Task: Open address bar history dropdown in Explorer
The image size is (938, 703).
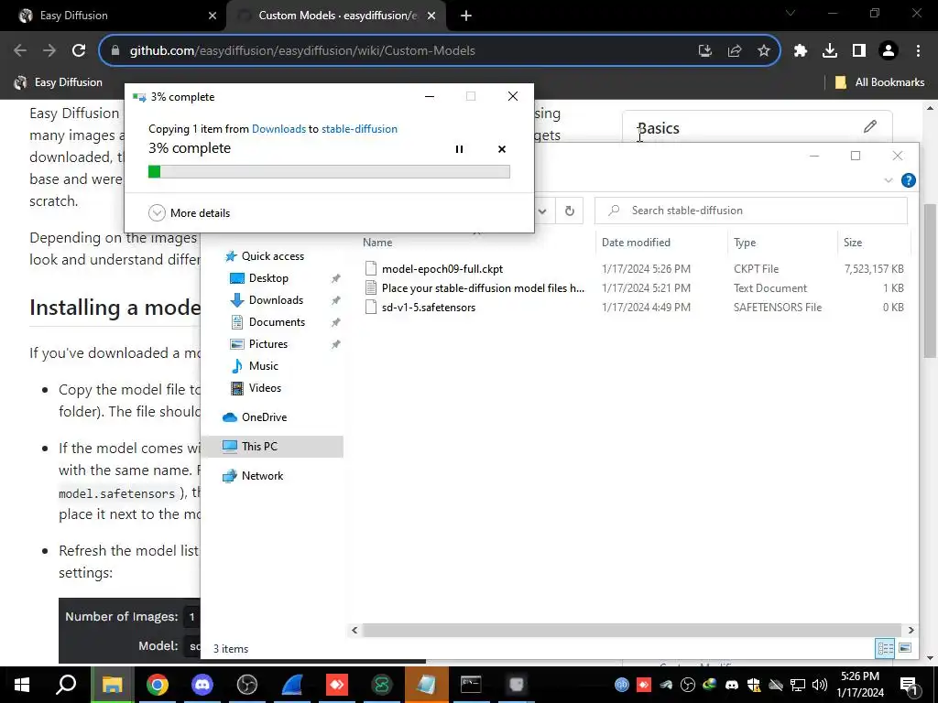Action: coord(542,211)
